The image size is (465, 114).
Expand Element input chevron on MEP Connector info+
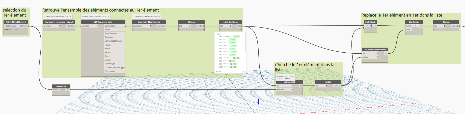click(97, 26)
